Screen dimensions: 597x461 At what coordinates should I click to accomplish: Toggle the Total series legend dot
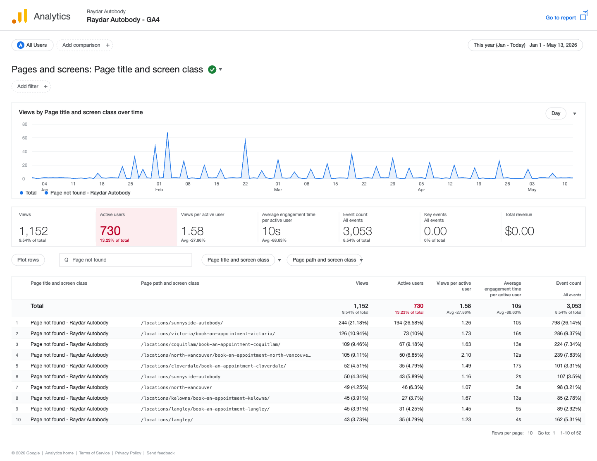pyautogui.click(x=21, y=193)
